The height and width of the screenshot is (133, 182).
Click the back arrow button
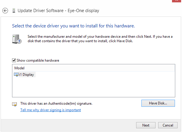tap(5, 11)
